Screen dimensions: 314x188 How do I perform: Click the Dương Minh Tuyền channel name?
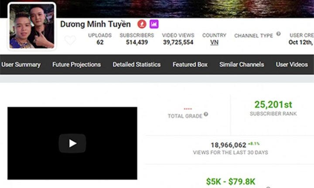click(96, 24)
